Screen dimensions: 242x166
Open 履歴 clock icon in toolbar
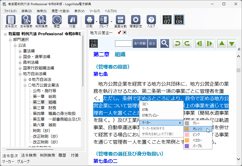point(57,21)
